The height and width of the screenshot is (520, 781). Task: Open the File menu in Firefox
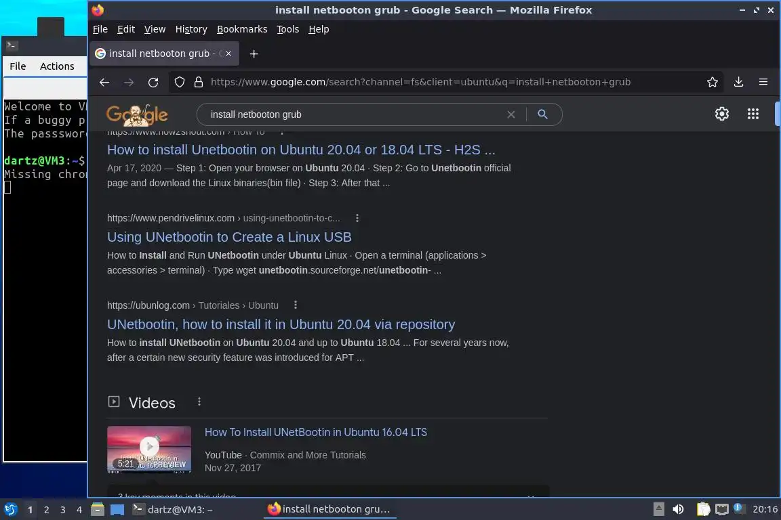pyautogui.click(x=100, y=29)
